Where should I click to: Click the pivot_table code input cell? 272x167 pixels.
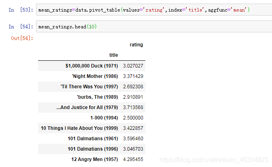154,10
